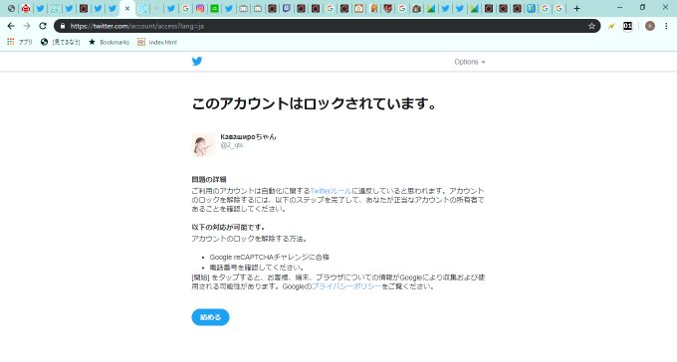This screenshot has width=677, height=362.
Task: Open the Chrome three-dot menu
Action: point(666,26)
